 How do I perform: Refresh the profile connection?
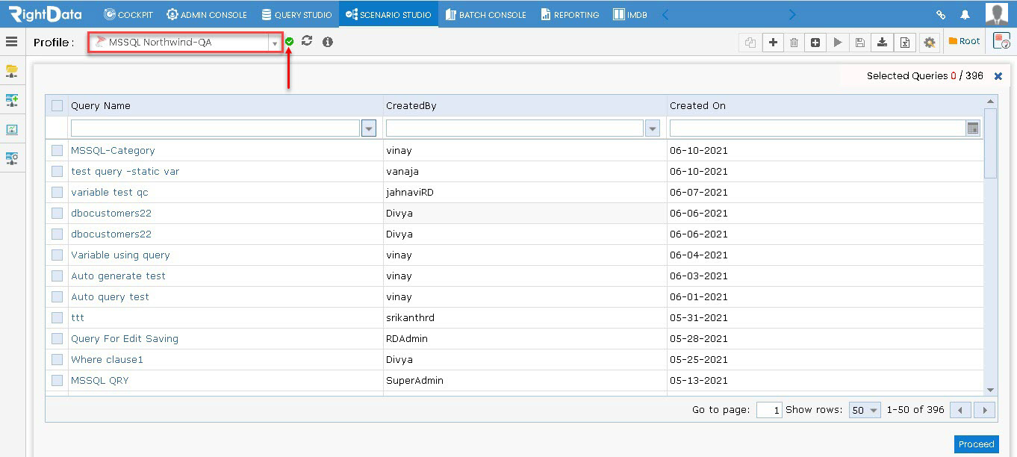307,41
